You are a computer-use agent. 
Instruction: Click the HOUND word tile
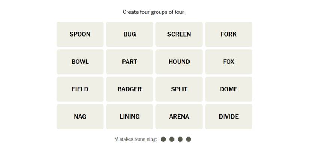pyautogui.click(x=179, y=62)
